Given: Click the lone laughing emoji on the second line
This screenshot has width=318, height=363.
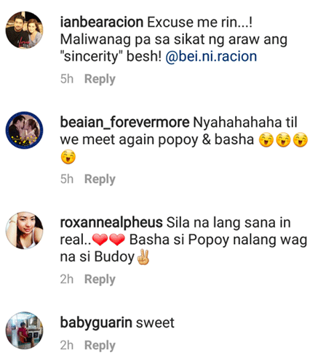Looking at the screenshot, I should pos(68,157).
